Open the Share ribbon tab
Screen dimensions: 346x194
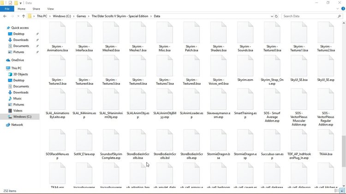tap(36, 9)
